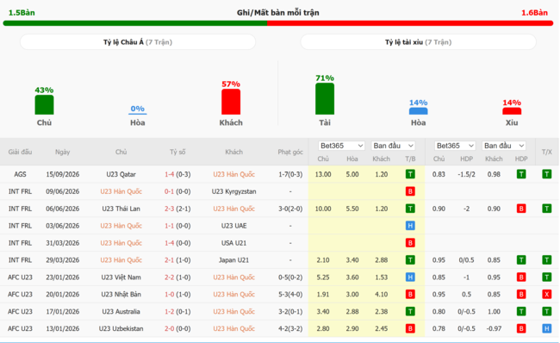
Task: Click HDP green T badge in 17/01/2026 row
Action: point(521,312)
